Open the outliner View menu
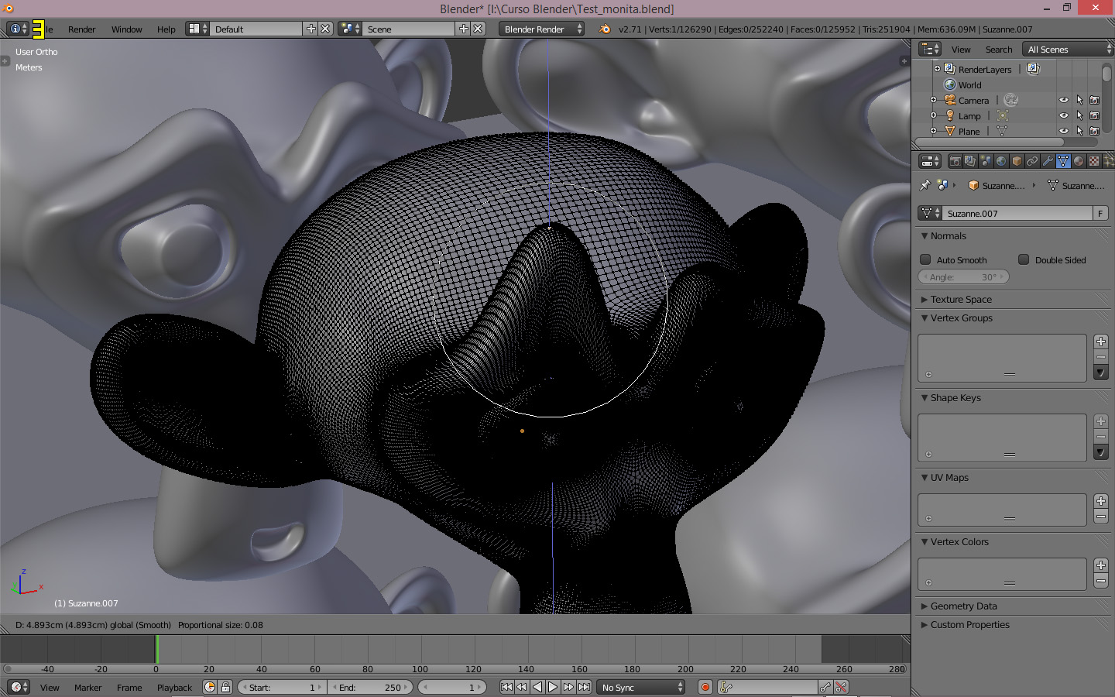This screenshot has height=697, width=1115. [x=961, y=50]
